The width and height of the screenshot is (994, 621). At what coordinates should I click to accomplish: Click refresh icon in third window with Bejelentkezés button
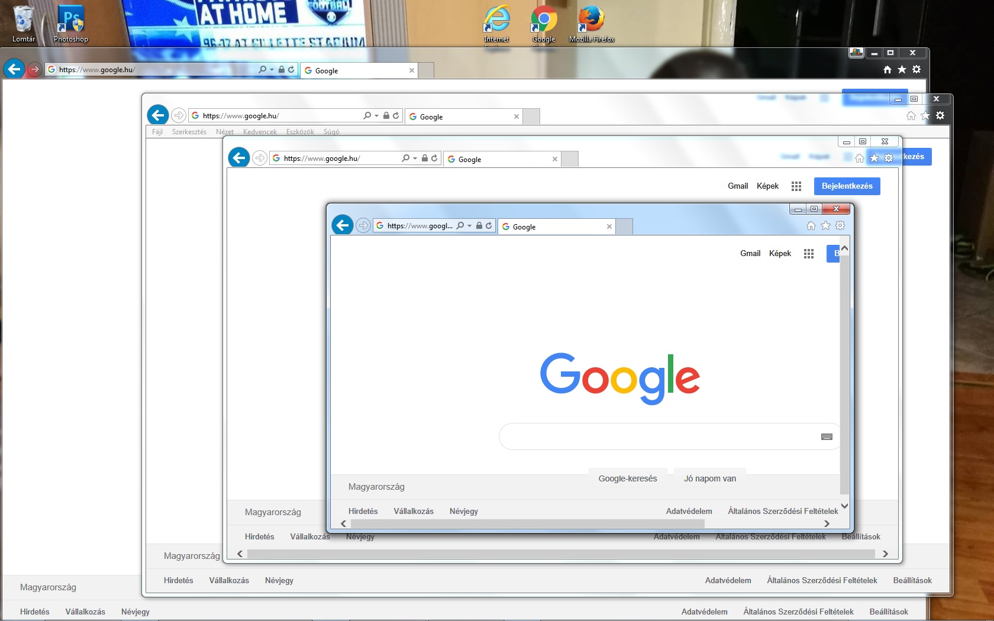pos(434,158)
